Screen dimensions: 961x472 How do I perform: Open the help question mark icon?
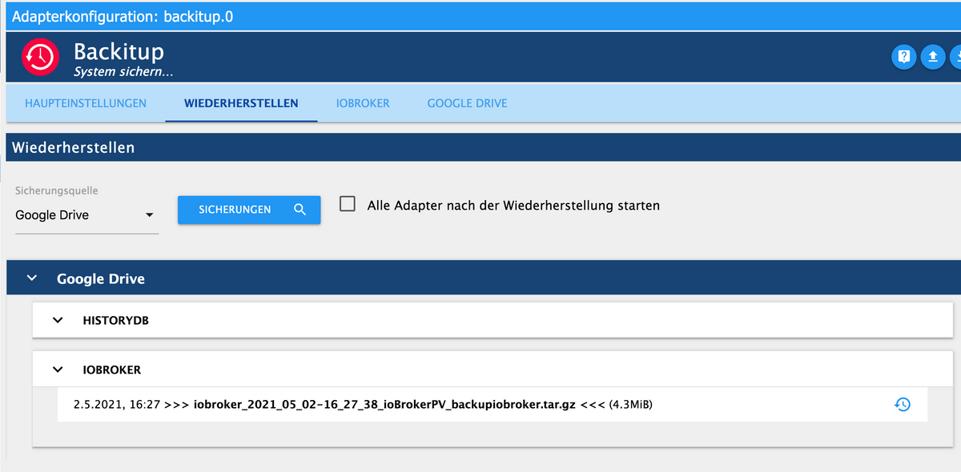[x=904, y=57]
